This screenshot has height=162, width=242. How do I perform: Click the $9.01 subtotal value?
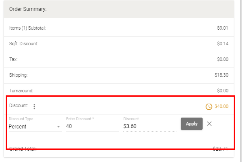tap(222, 28)
